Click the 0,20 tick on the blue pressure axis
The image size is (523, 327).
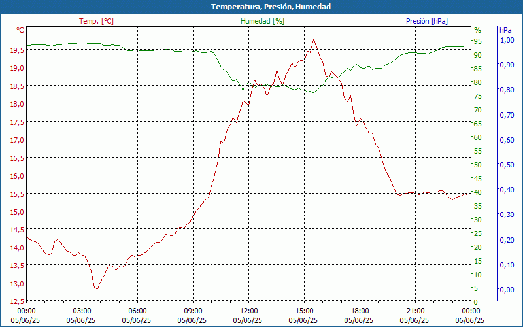[x=507, y=240]
